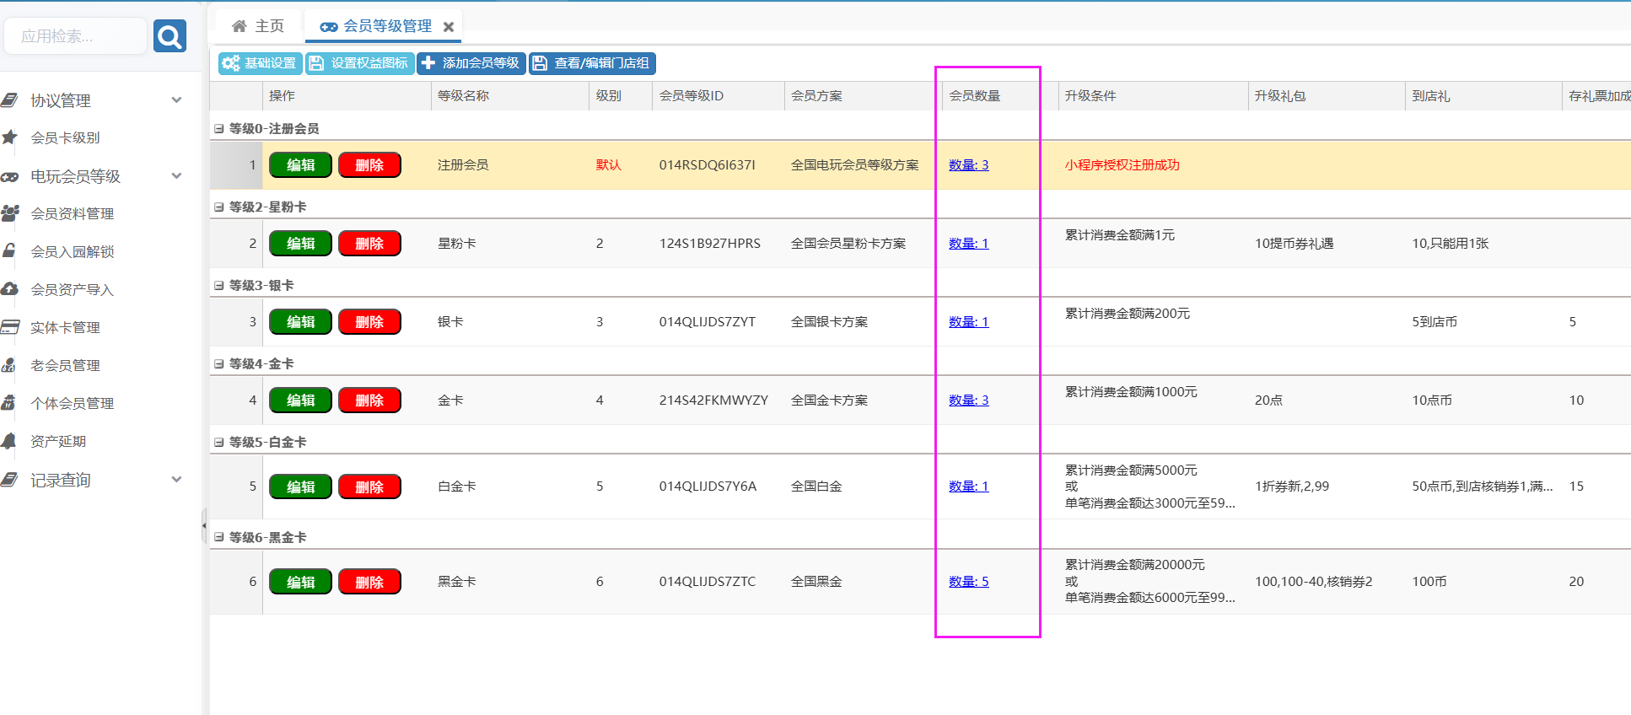Click the 应用检索 search input field
Image resolution: width=1631 pixels, height=715 pixels.
tap(75, 36)
